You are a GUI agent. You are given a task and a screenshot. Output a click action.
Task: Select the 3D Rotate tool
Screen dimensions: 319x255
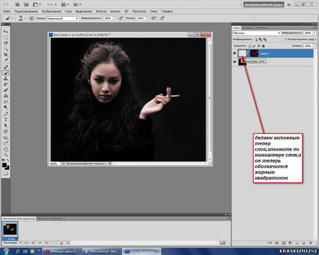tap(5, 138)
